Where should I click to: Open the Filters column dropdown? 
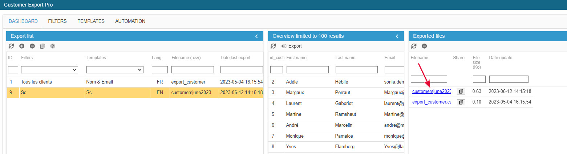[49, 70]
